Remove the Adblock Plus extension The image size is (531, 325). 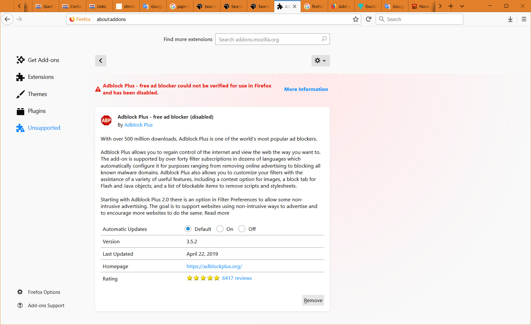313,300
